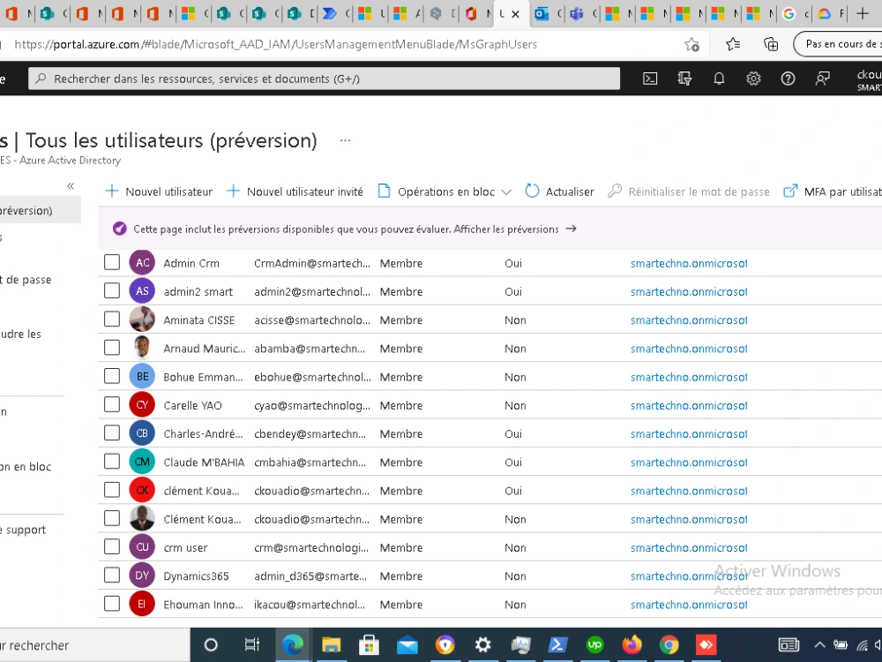Open PowerShell from the taskbar
Viewport: 882px width, 662px height.
coord(557,644)
